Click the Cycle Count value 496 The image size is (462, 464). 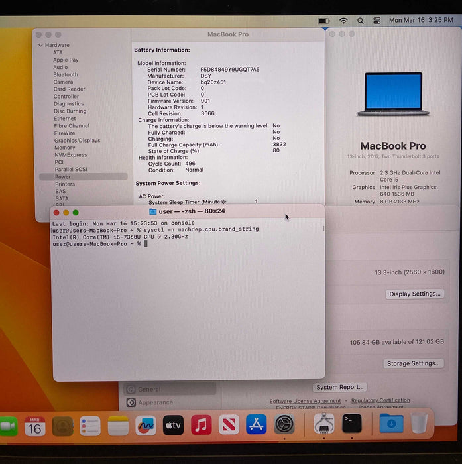click(x=190, y=164)
